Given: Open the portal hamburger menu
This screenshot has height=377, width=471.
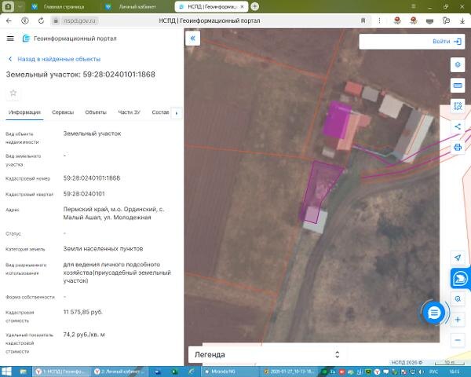Looking at the screenshot, I should click(10, 38).
